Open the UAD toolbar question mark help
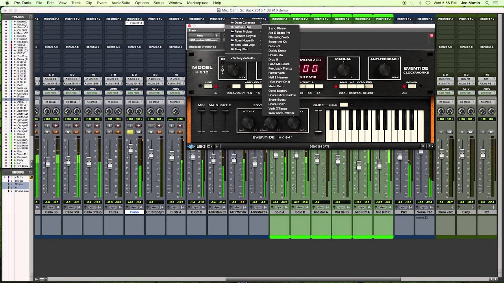 (430, 147)
